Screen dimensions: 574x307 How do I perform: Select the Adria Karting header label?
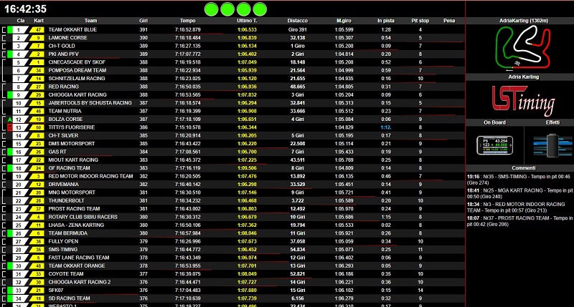coord(524,77)
